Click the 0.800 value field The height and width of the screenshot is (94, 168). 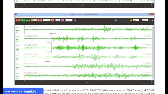[x=135, y=20]
